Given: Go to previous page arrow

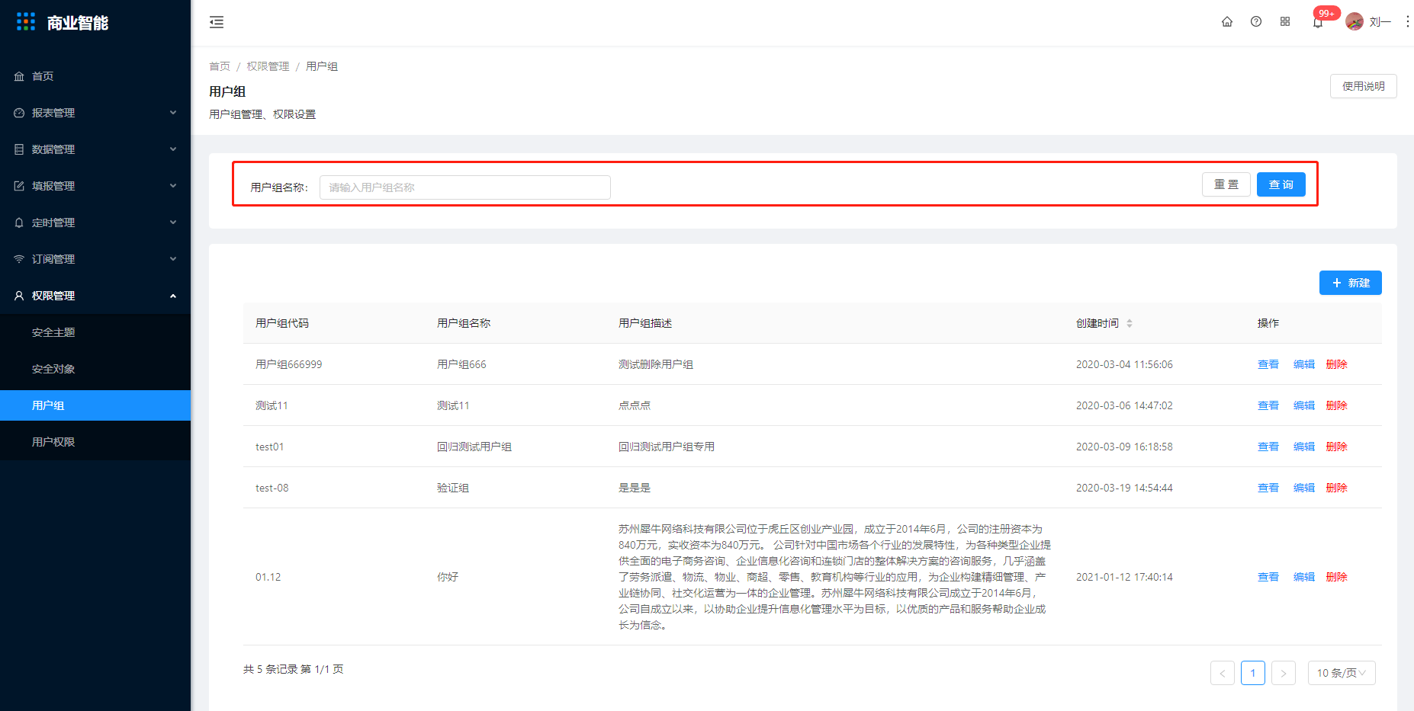Looking at the screenshot, I should click(1223, 673).
